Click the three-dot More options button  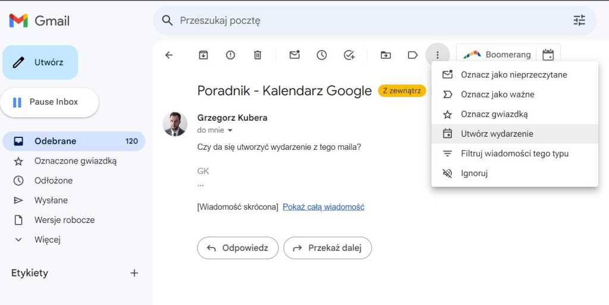click(438, 55)
